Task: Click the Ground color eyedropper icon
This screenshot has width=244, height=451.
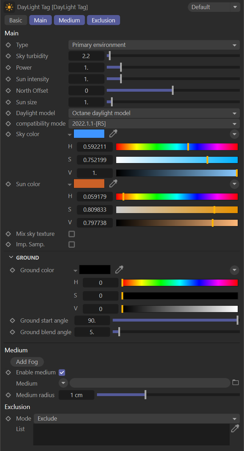Action: 119,270
